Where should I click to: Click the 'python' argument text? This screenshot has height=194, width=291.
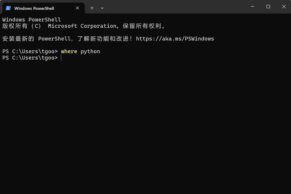(90, 52)
